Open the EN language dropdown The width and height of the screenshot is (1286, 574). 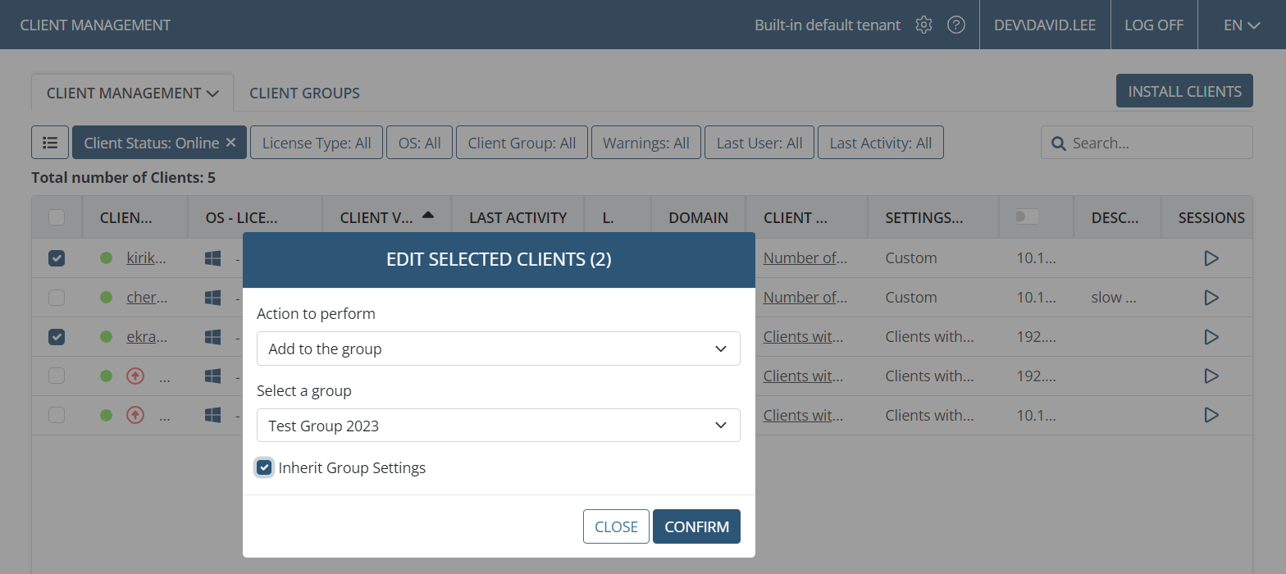tap(1241, 25)
